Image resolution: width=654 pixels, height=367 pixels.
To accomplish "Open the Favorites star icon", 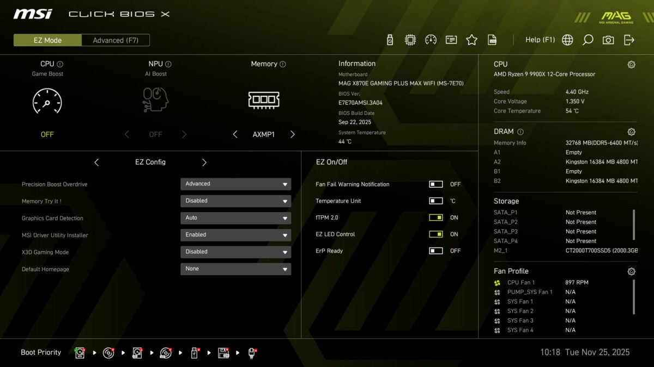I will (471, 39).
